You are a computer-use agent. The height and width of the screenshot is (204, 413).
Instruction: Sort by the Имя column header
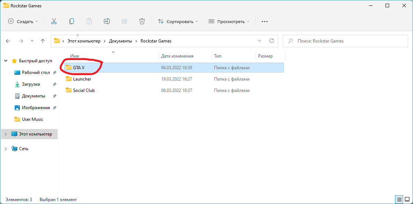point(75,56)
